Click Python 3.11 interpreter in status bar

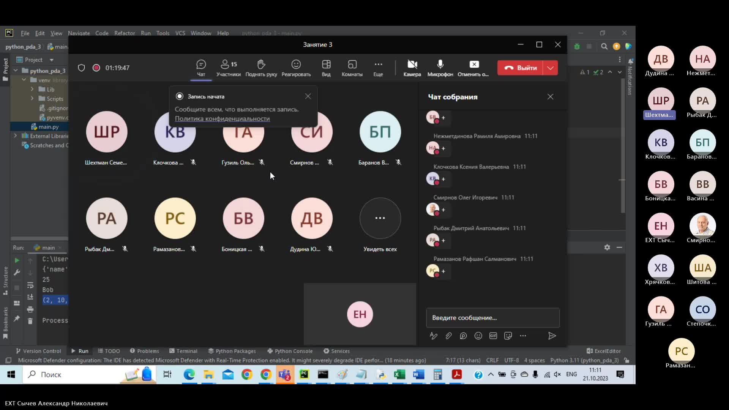click(x=584, y=361)
